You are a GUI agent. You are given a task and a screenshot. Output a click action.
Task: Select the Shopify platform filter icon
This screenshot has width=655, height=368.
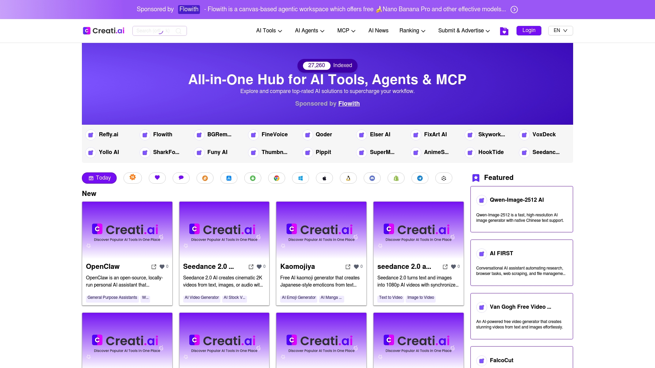[396, 178]
